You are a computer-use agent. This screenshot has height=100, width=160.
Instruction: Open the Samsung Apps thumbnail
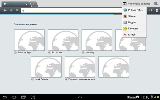[x=29, y=40]
